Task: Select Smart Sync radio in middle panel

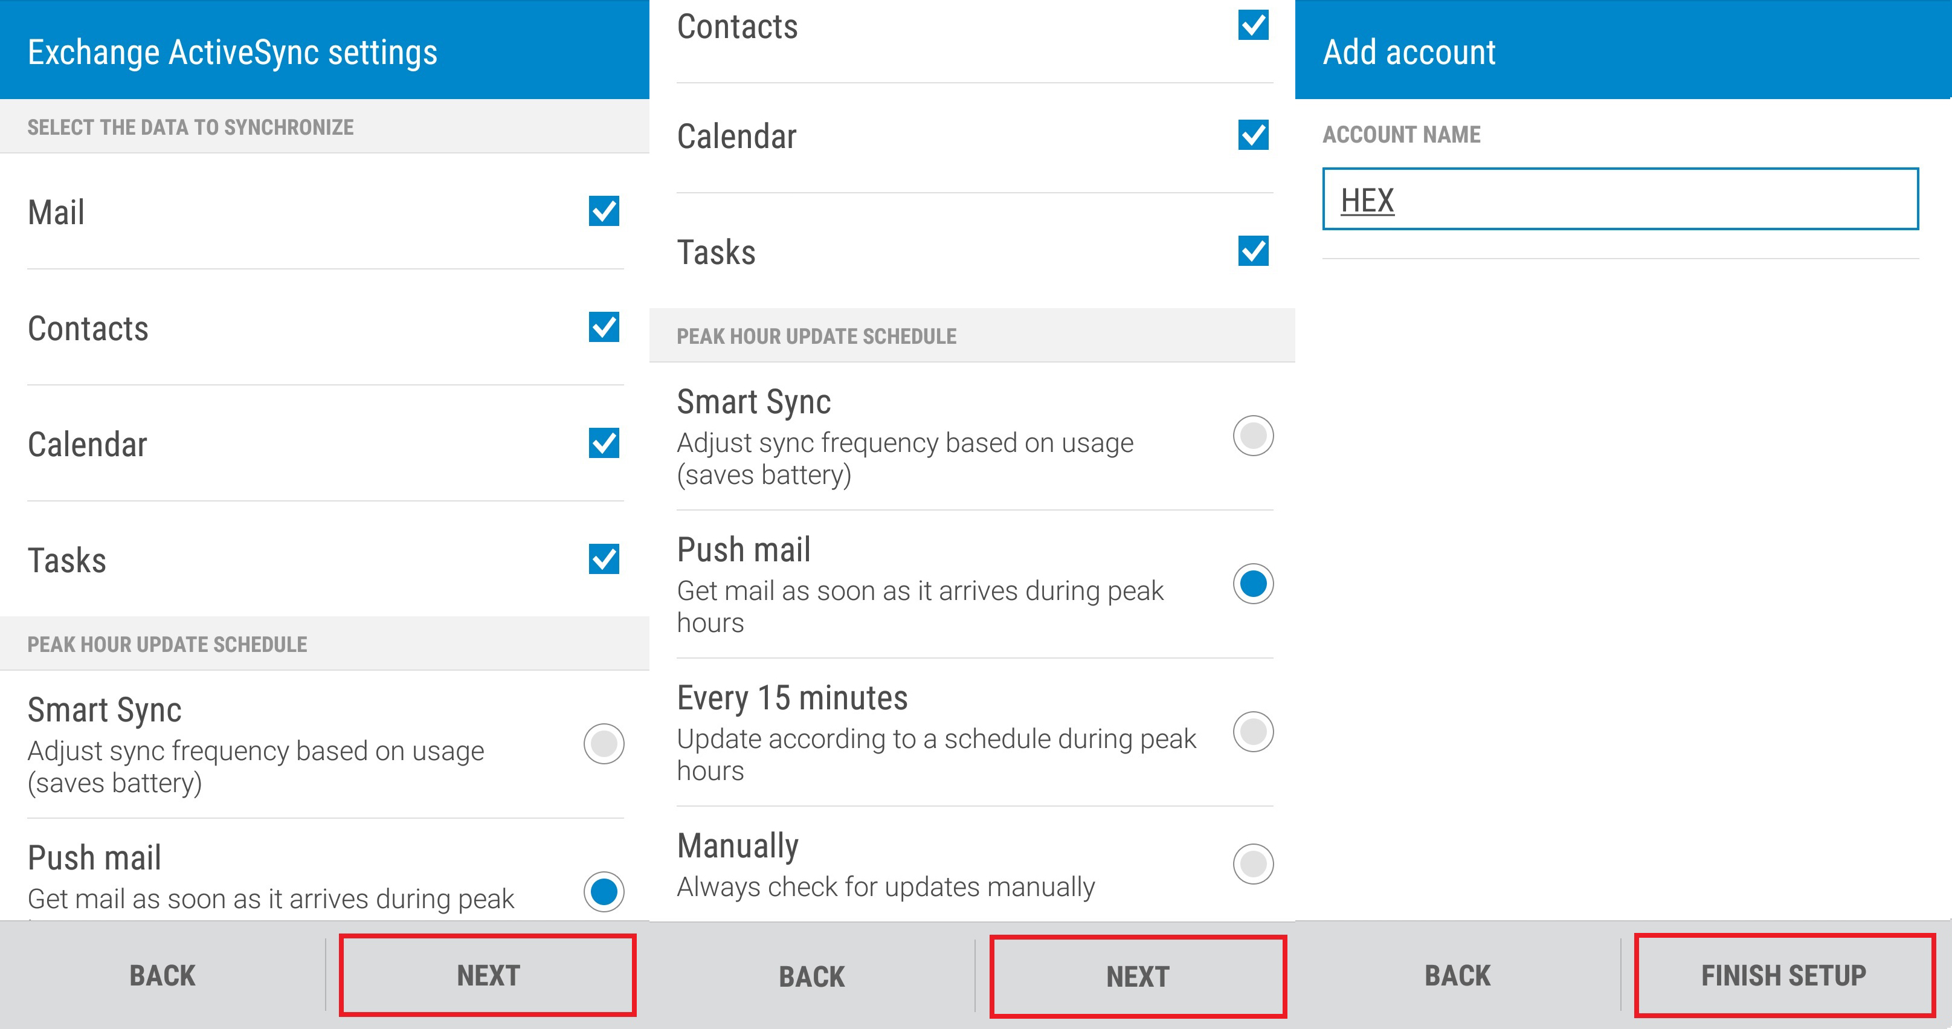Action: pos(1252,436)
